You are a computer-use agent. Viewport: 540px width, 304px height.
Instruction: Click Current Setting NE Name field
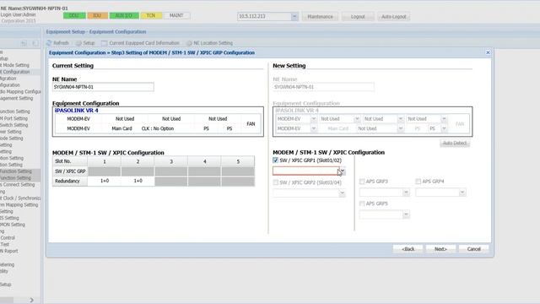pos(103,87)
